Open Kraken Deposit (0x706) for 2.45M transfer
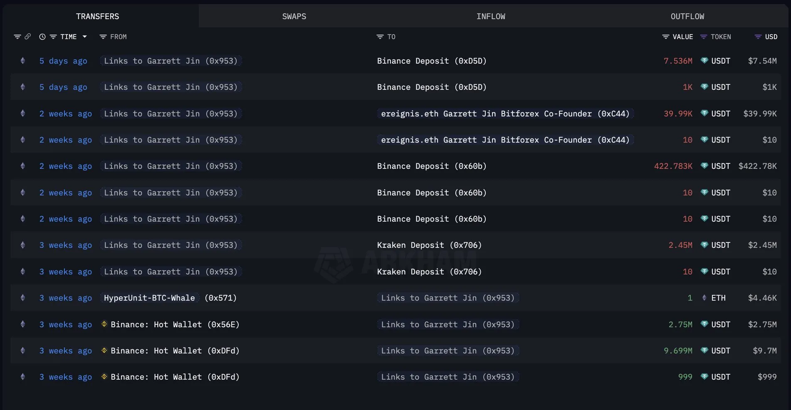791x410 pixels. pos(429,245)
